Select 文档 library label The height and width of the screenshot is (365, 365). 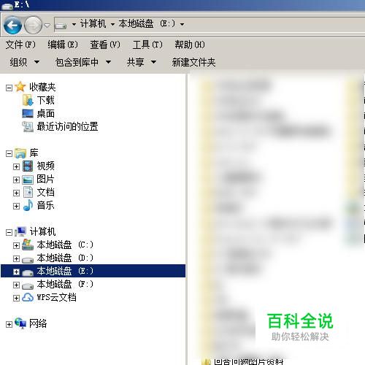pyautogui.click(x=46, y=192)
